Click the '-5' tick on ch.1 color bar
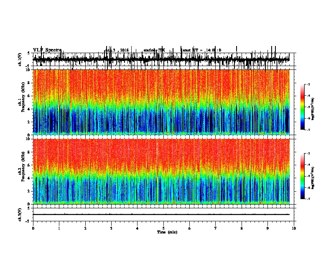 point(308,107)
